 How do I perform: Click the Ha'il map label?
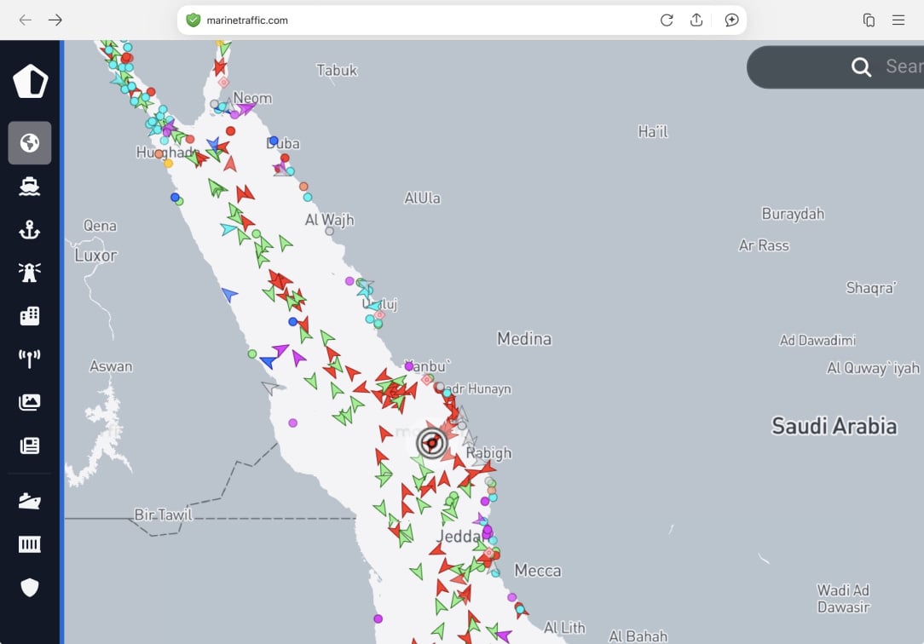tap(653, 131)
